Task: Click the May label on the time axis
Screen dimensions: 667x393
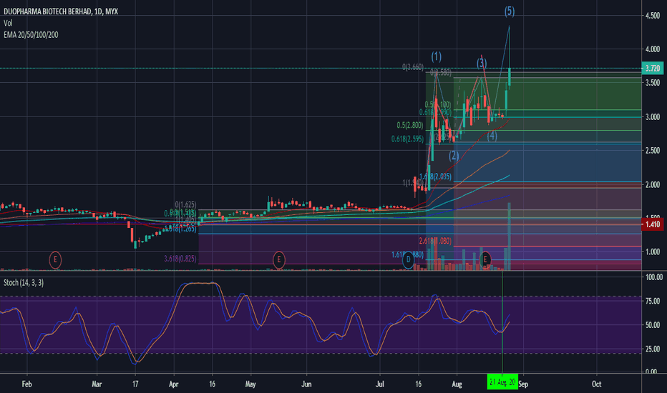Action: [250, 384]
